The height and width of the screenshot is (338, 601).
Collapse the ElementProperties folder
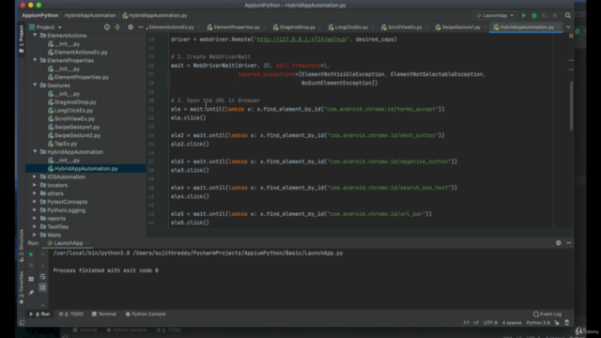click(x=35, y=60)
